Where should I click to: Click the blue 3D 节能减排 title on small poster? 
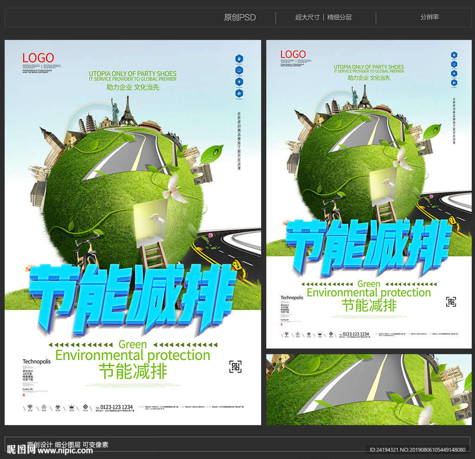[x=369, y=247]
